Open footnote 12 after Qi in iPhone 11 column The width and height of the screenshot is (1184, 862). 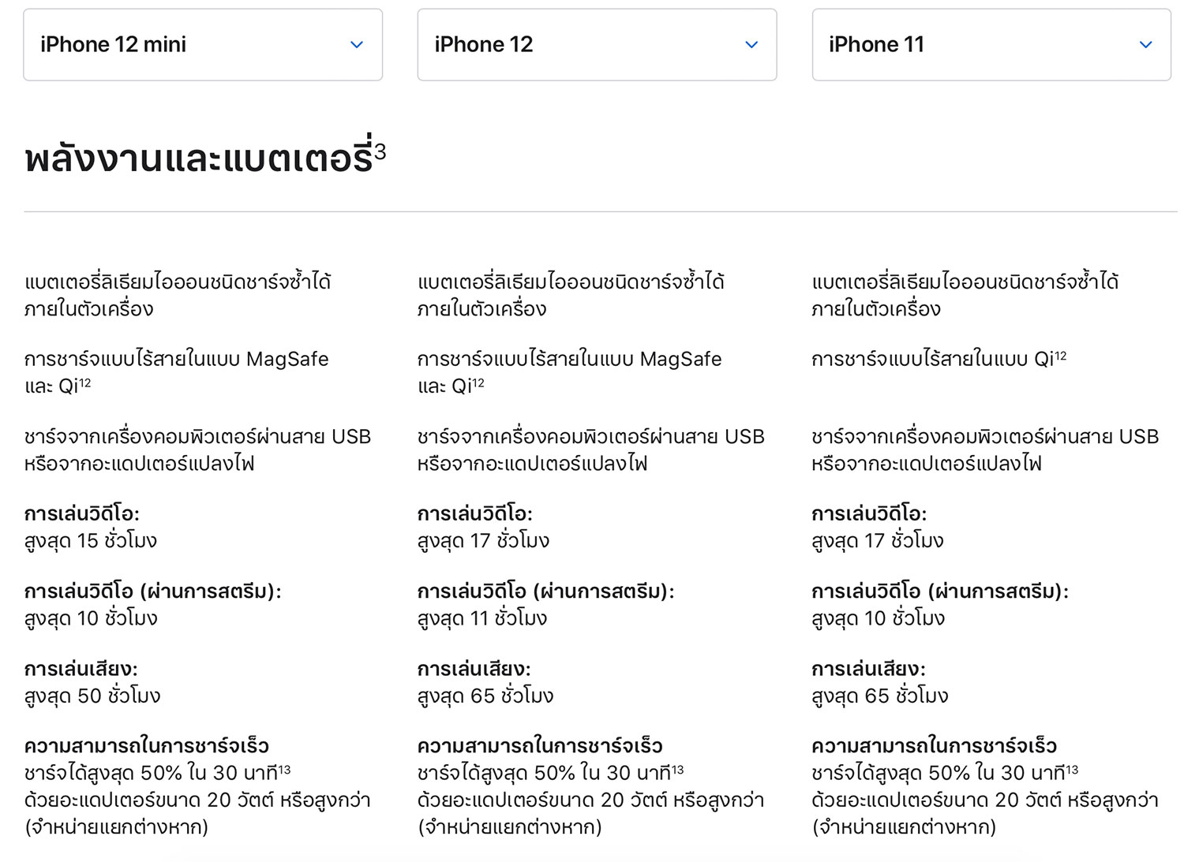[x=1060, y=356]
